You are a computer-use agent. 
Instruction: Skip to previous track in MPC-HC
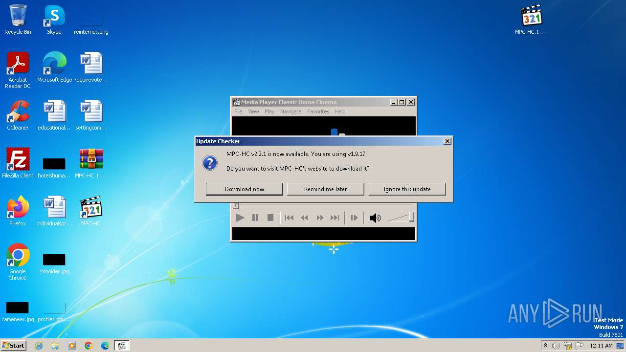point(289,218)
